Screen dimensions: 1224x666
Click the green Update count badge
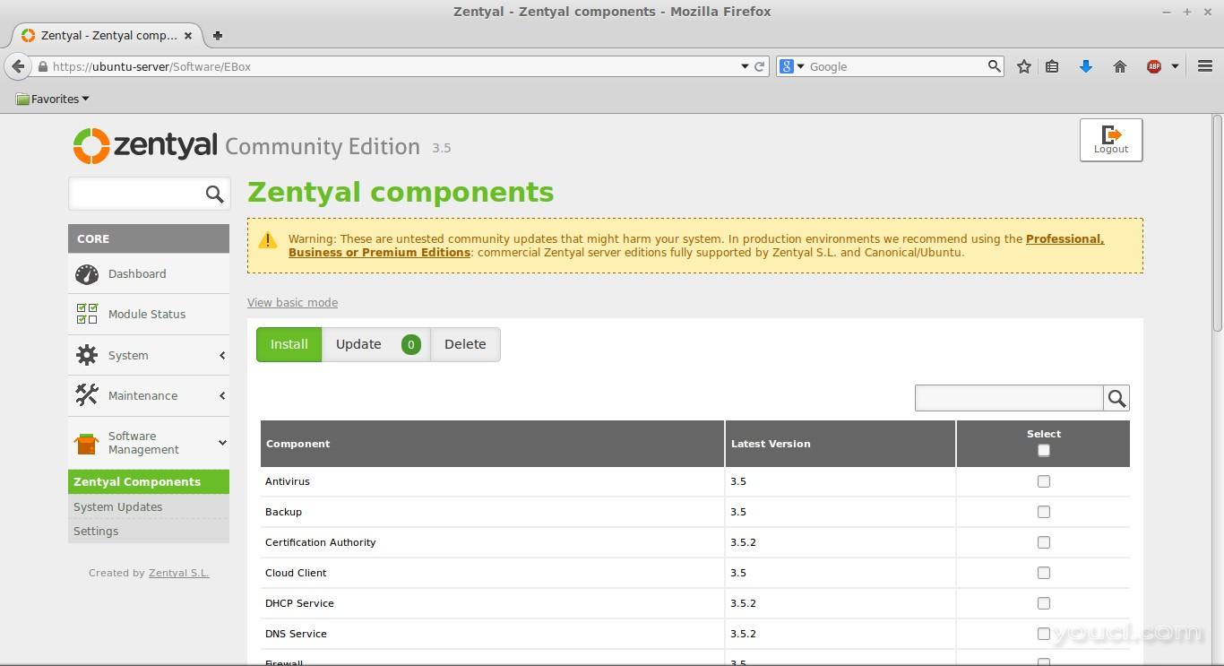pyautogui.click(x=411, y=344)
